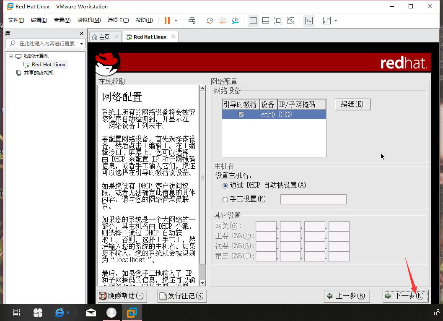
Task: Click the first 次要 DNS(S) octet field
Action: 266,246
